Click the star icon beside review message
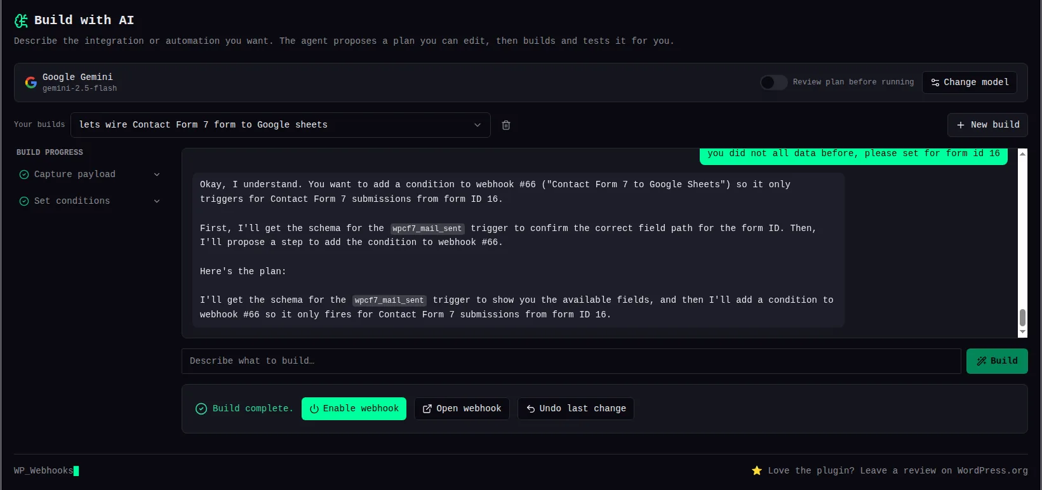 point(757,470)
